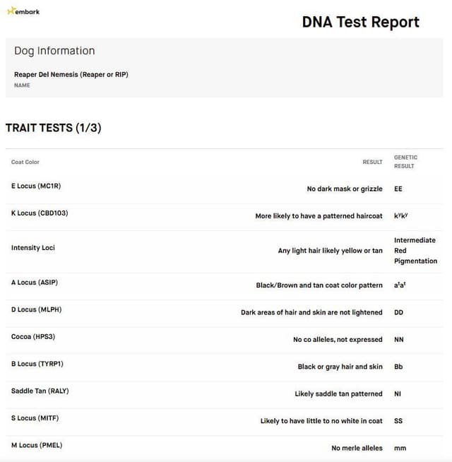452x462 pixels.
Task: Click 'Likely saddle tan patterned' result
Action: [338, 393]
